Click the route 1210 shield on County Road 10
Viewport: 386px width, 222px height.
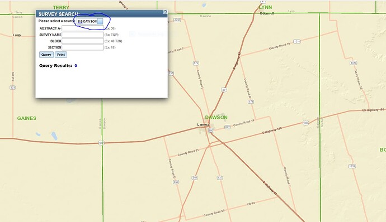(297, 41)
